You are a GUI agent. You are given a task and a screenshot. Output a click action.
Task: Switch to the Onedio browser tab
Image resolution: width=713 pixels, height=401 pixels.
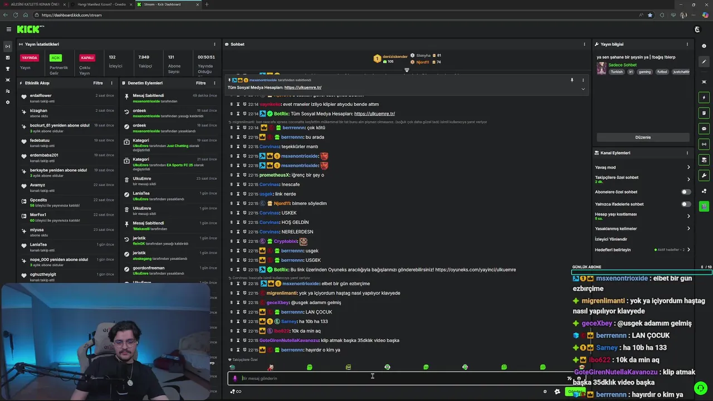pyautogui.click(x=101, y=4)
